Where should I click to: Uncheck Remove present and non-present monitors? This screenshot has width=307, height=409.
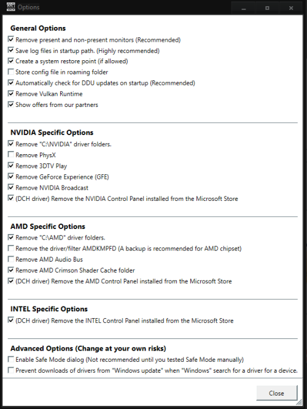click(x=10, y=39)
